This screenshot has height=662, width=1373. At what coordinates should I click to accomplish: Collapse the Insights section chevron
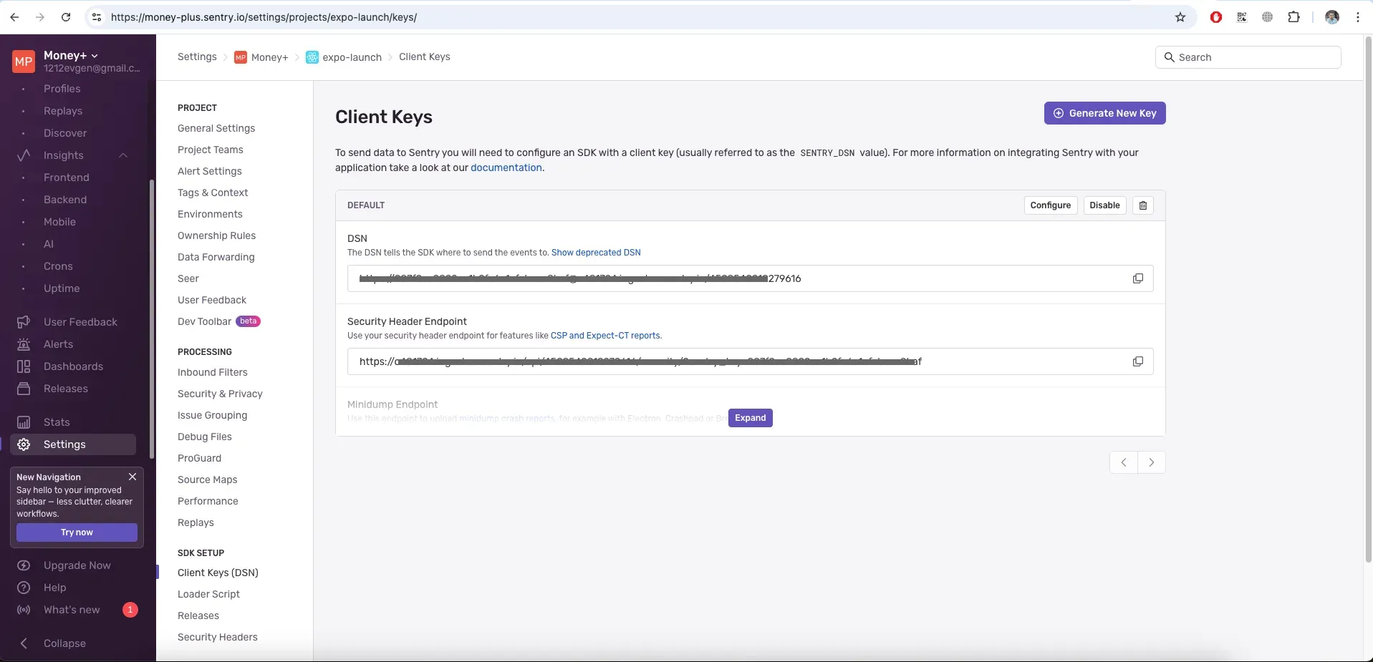point(123,155)
